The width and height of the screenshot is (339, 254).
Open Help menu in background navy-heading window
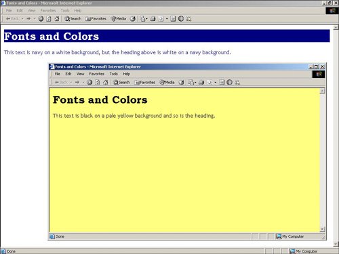78,10
